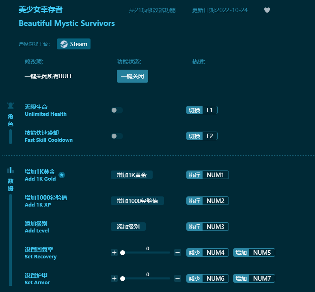
Task: Click the data section bar chart icon
Action: click(x=11, y=171)
